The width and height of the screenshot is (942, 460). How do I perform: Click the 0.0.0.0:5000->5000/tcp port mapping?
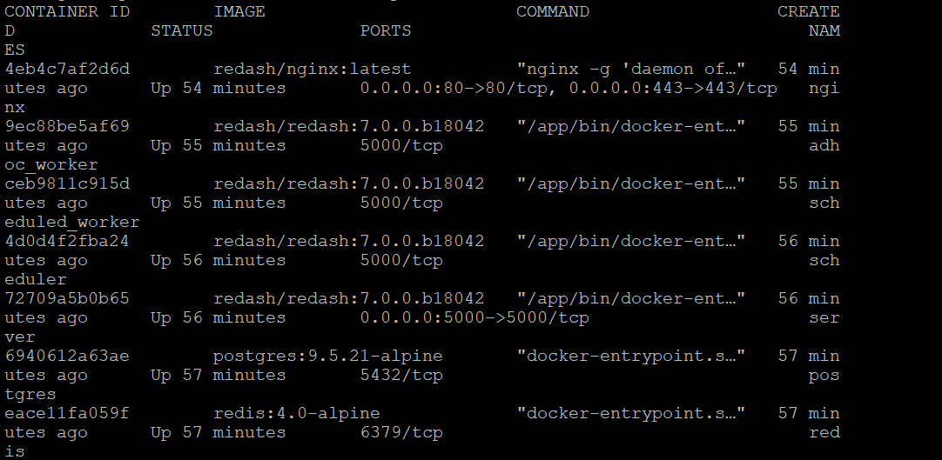(474, 318)
